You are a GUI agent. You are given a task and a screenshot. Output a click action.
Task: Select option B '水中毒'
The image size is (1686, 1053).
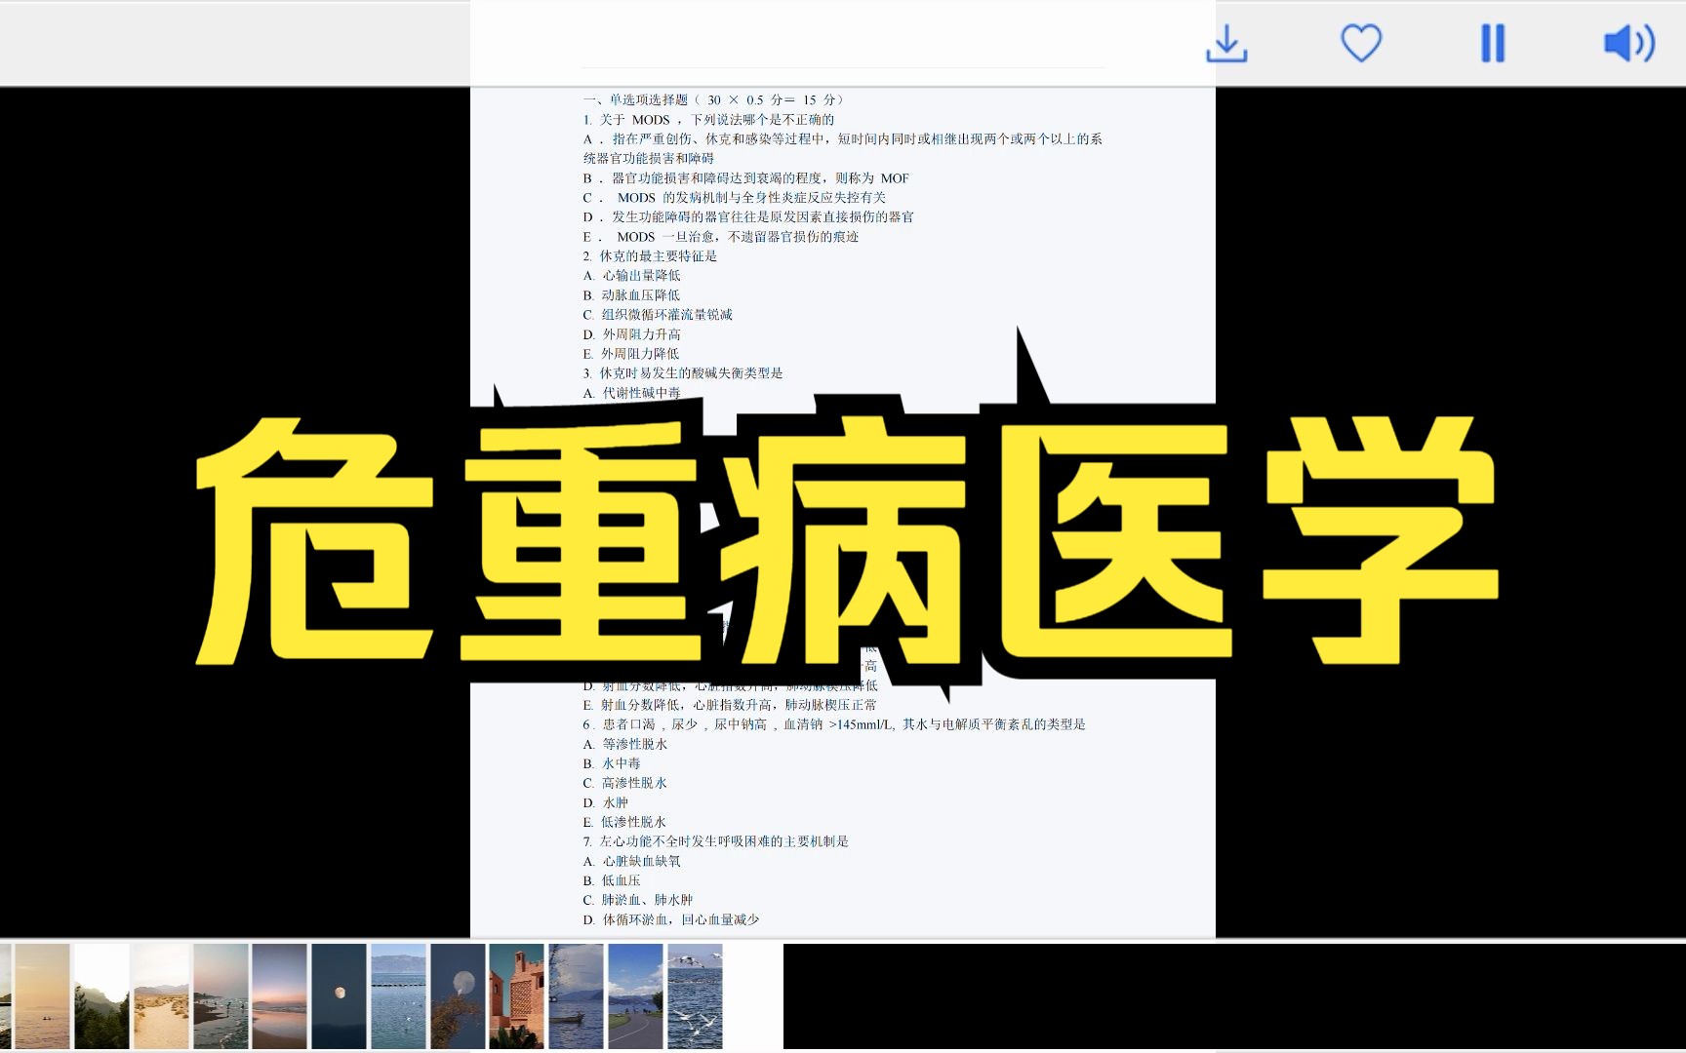pyautogui.click(x=612, y=763)
